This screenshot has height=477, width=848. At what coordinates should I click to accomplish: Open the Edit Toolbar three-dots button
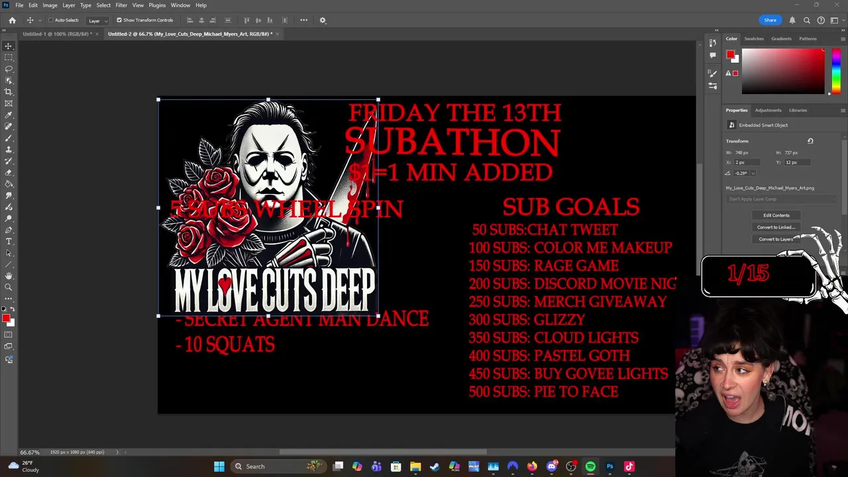[x=9, y=298]
